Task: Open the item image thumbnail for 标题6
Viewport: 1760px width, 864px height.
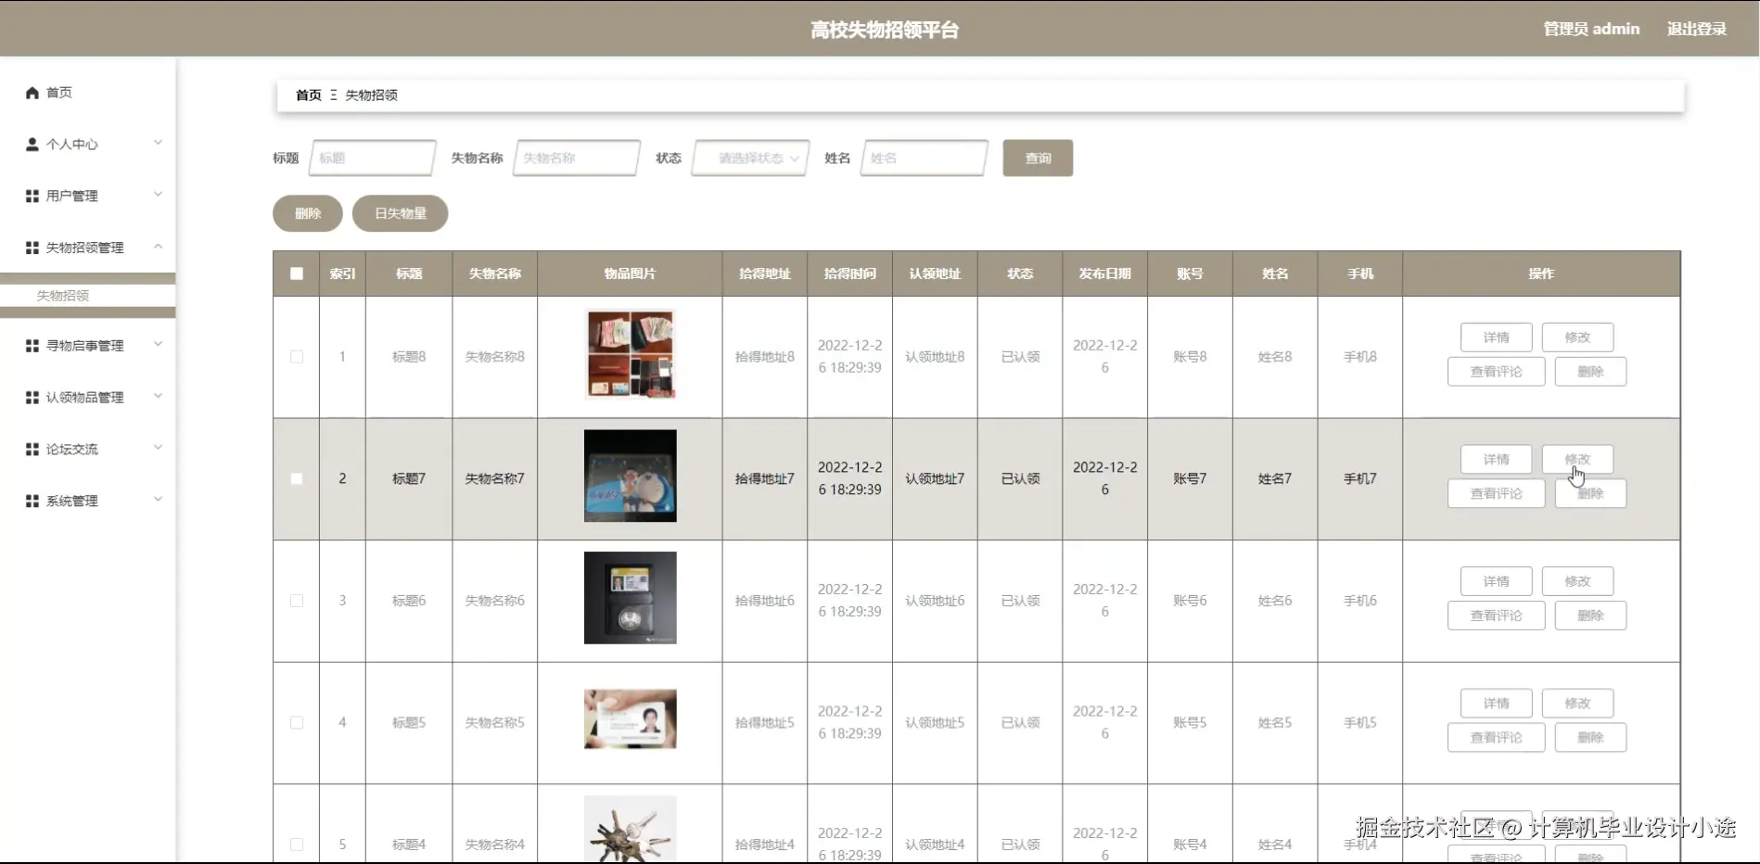Action: coord(631,598)
